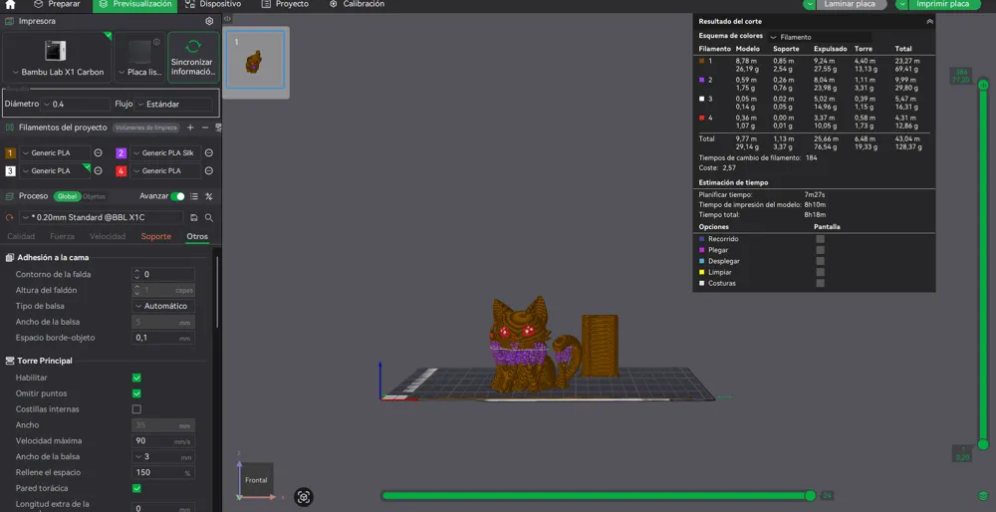
Task: Collapse the Resultado del corte panel
Action: pos(929,22)
